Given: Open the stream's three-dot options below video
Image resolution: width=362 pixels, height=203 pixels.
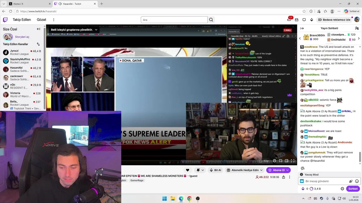Looking at the screenshot, I should (289, 177).
